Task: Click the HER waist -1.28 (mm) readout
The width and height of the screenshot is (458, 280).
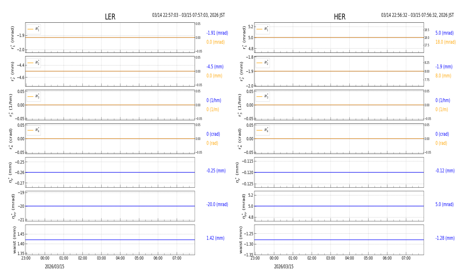Action: click(x=445, y=238)
